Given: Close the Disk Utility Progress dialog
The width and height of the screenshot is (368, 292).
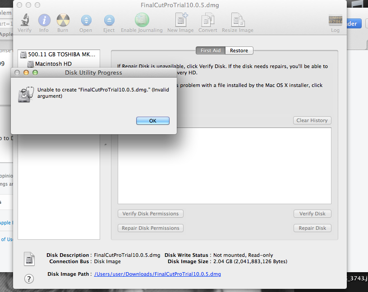Looking at the screenshot, I should click(x=17, y=73).
